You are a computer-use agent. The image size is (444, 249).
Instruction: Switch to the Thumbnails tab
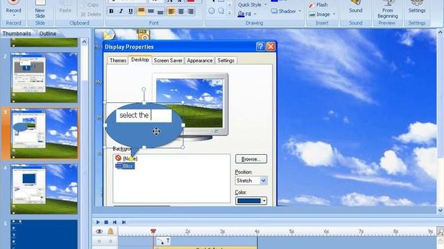coord(17,33)
